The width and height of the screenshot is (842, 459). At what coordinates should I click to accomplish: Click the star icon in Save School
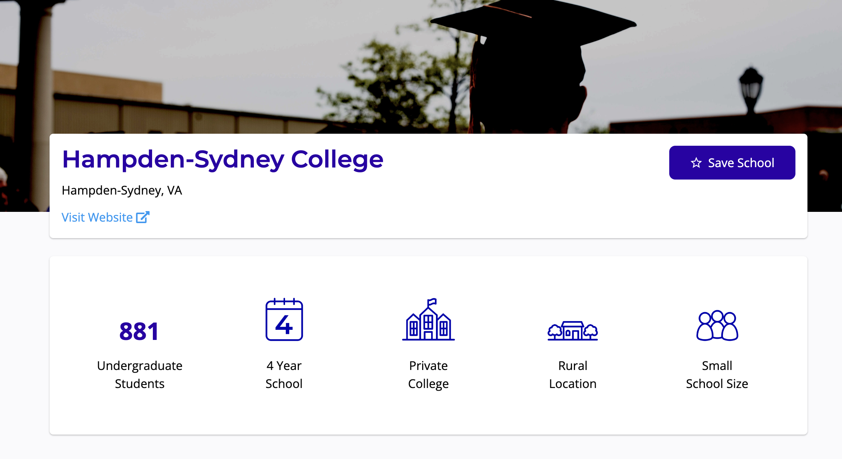click(696, 163)
